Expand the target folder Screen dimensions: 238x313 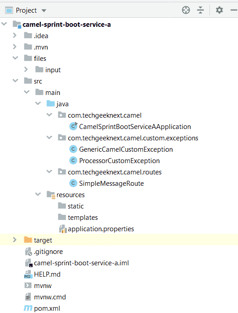[14, 240]
